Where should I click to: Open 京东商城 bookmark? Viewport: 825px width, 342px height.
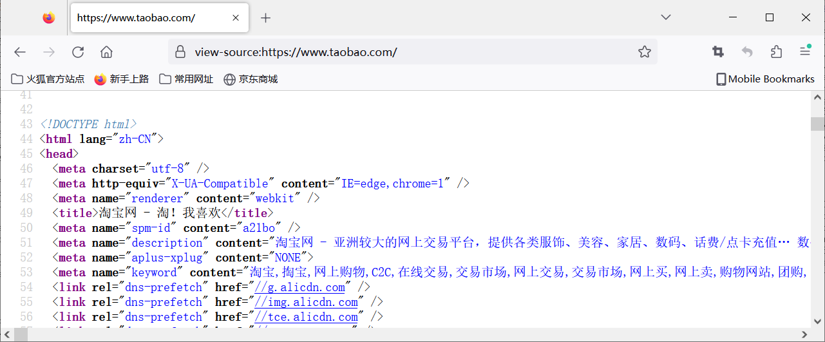pyautogui.click(x=251, y=79)
